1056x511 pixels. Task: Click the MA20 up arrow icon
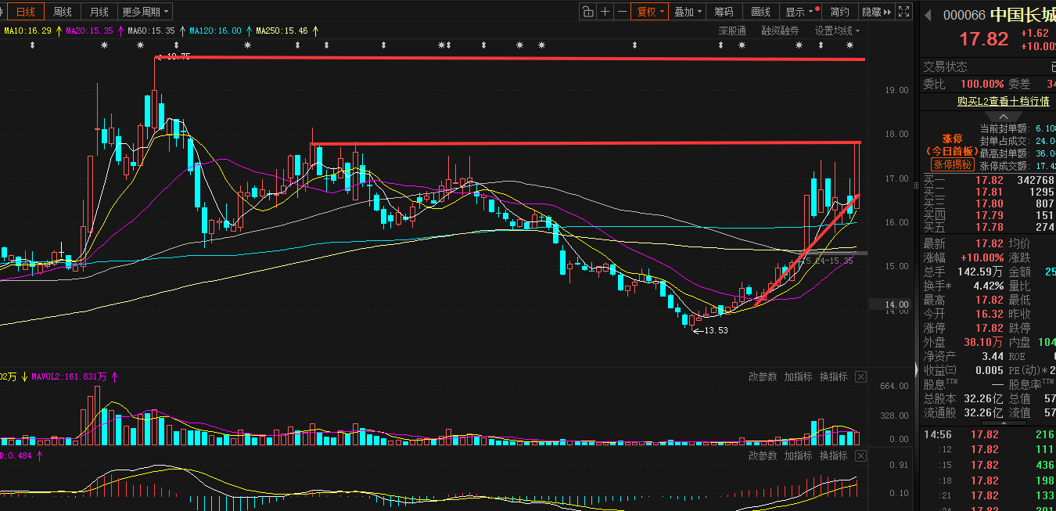(x=120, y=31)
